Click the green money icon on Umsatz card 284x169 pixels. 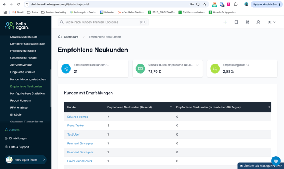(140, 69)
